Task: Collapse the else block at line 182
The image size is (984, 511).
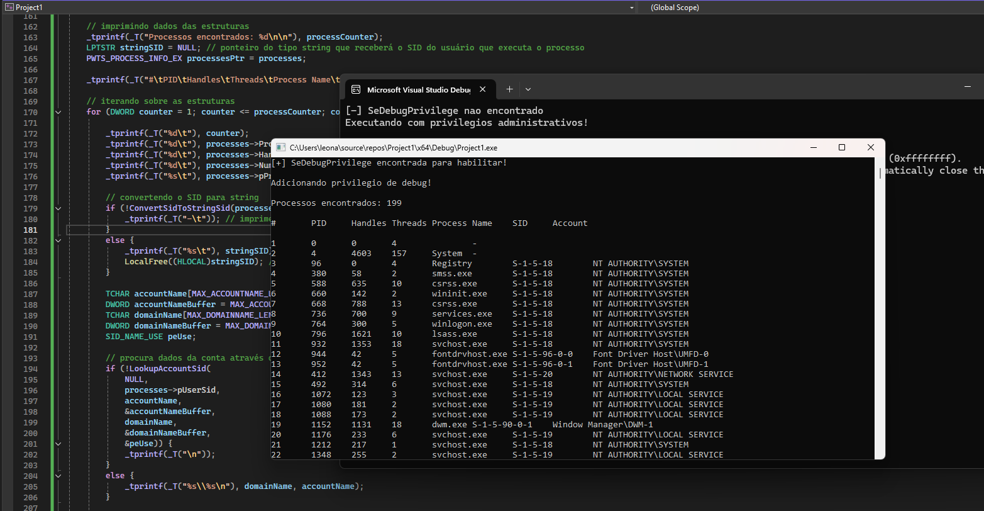Action: point(58,240)
